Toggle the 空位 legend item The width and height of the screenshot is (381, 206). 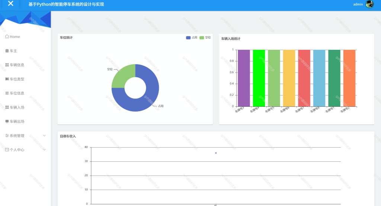point(205,38)
